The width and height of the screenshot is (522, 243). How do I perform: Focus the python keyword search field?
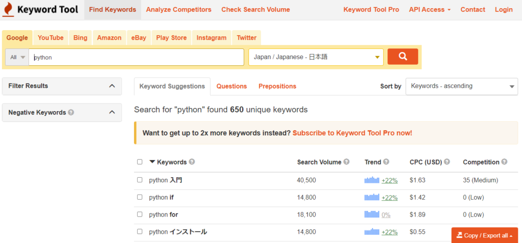coord(137,57)
